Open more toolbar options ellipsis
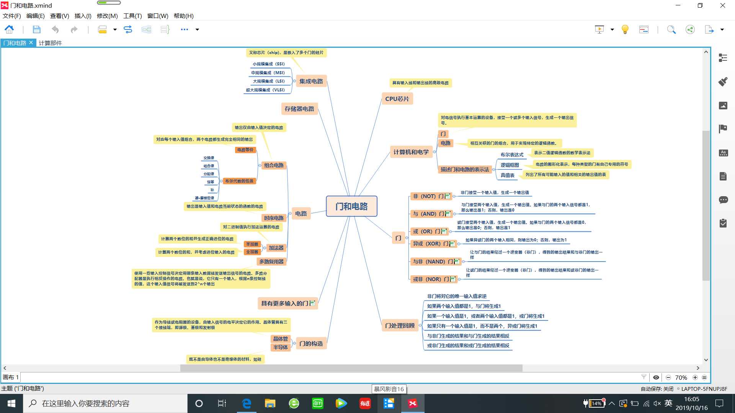Viewport: 735px width, 413px height. point(185,29)
